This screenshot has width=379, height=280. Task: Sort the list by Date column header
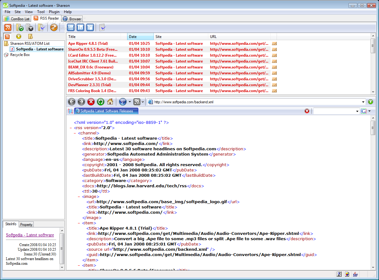point(141,37)
